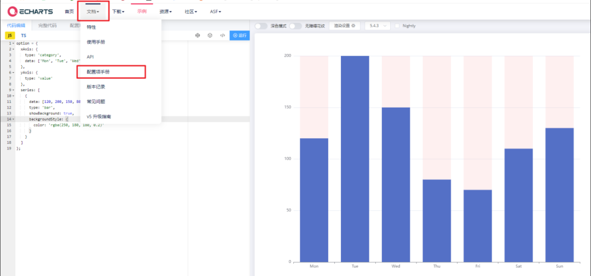Screen dimensions: 591x276
Task: Click code line "type: 'value'"
Action: click(39, 78)
